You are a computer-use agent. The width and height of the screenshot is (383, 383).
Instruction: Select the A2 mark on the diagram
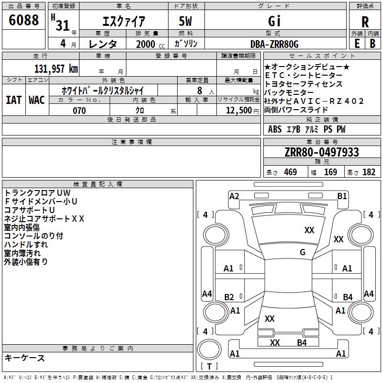pyautogui.click(x=234, y=196)
